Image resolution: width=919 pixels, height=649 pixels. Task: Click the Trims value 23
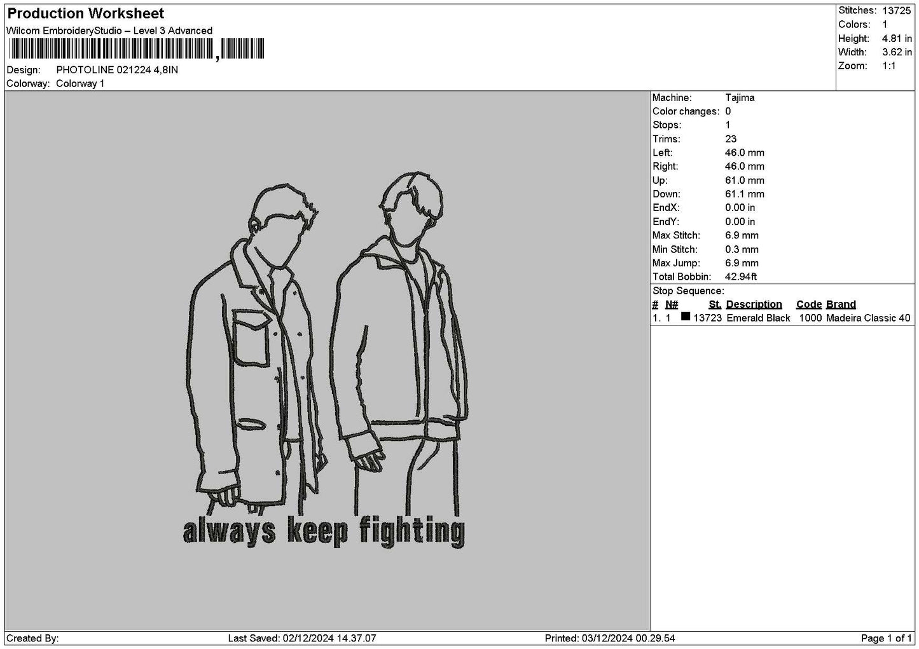point(731,139)
